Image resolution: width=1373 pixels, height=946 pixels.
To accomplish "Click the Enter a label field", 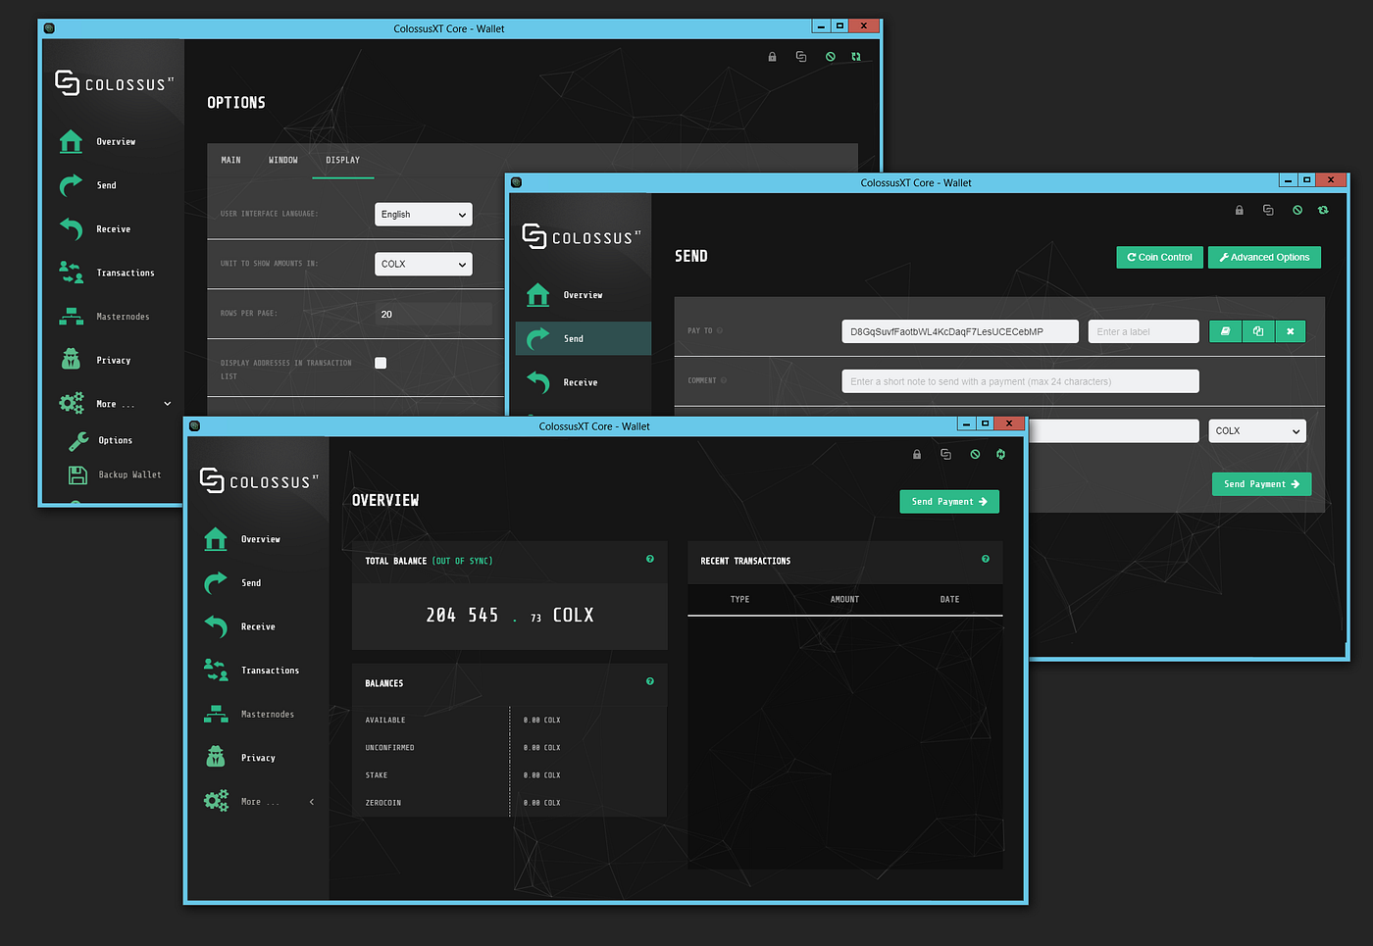I will click(x=1144, y=331).
